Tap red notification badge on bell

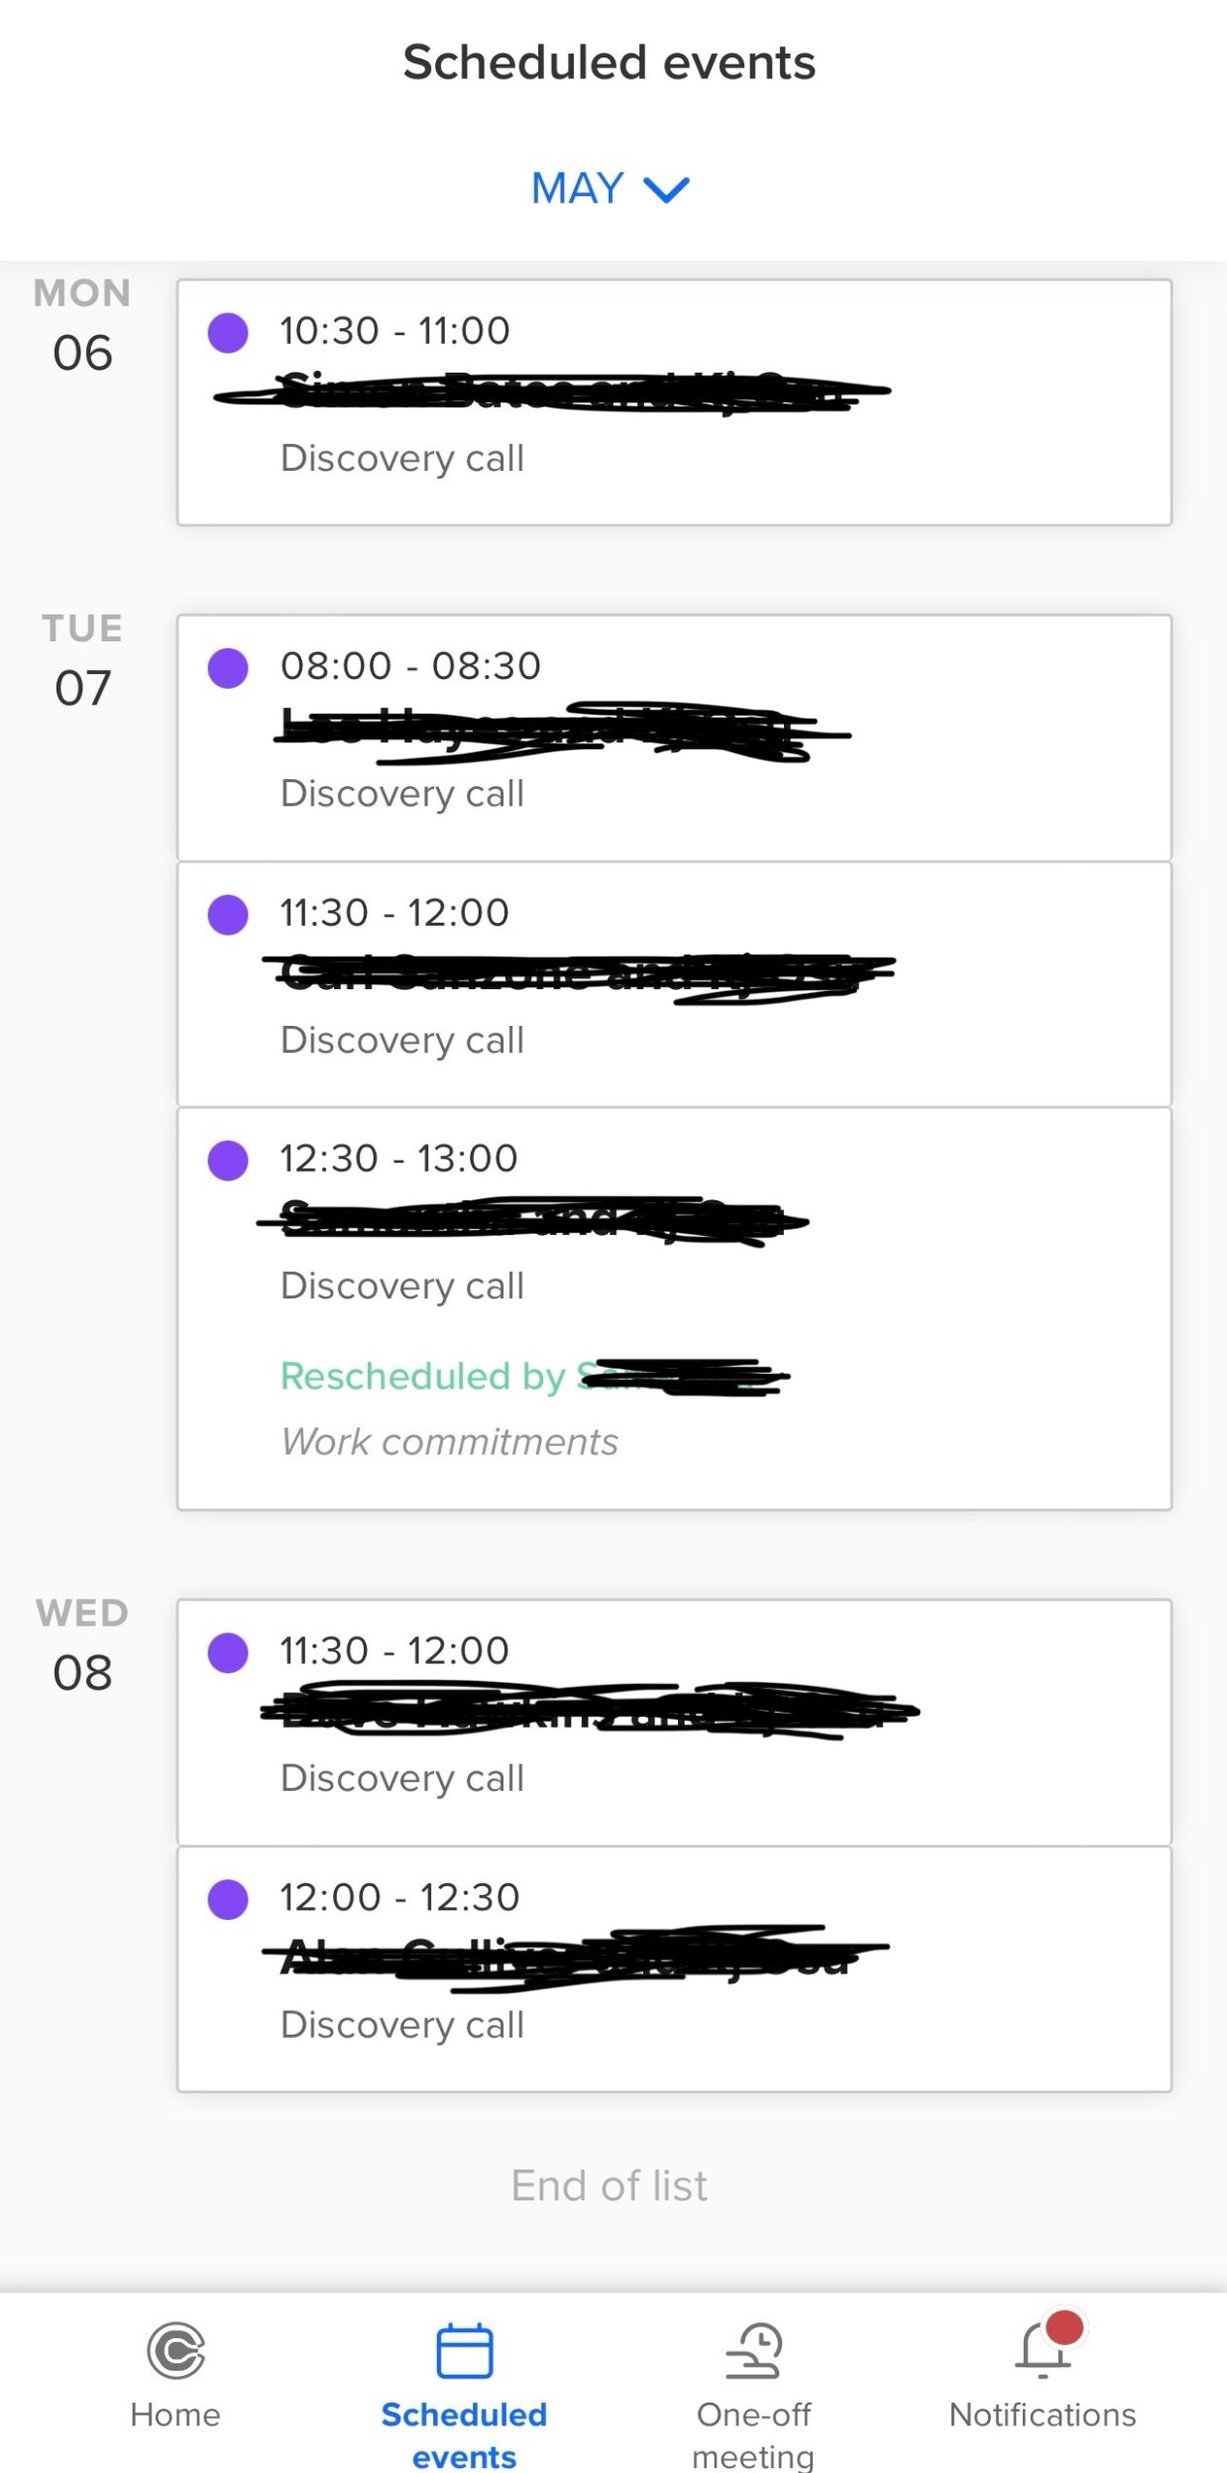pos(1064,2327)
